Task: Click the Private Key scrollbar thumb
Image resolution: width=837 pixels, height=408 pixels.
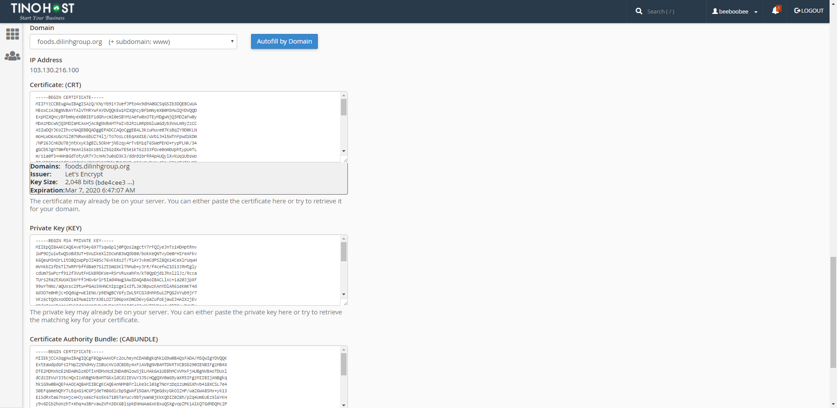Action: tap(344, 252)
